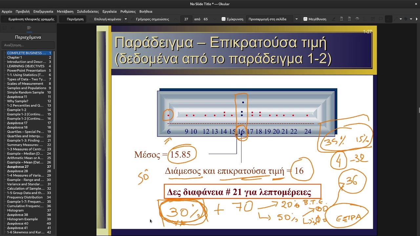Enable Επιλογή κειμένου text selection
The width and height of the screenshot is (420, 236).
click(x=105, y=19)
